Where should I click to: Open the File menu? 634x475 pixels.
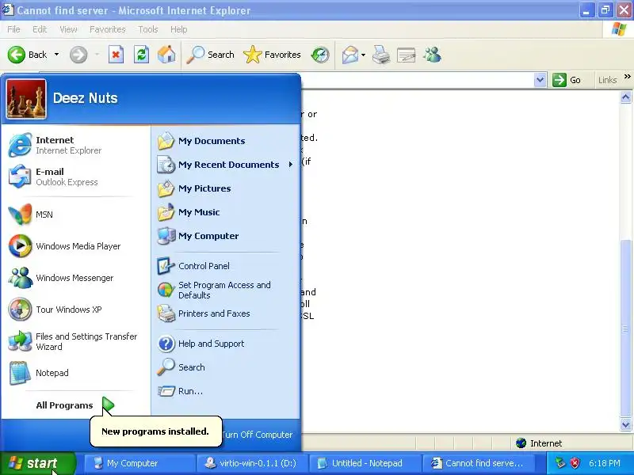pyautogui.click(x=13, y=29)
